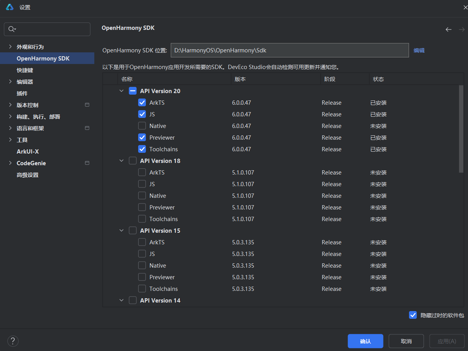Click the 名称 column header
The image size is (468, 351).
coord(174,79)
